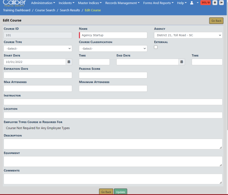Click the top-right Go Back button
The width and height of the screenshot is (228, 195).
[x=216, y=20]
